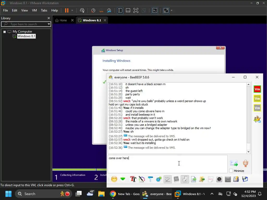267x200 pixels.
Task: Open Google Chrome from the taskbar
Action: pyautogui.click(x=113, y=194)
